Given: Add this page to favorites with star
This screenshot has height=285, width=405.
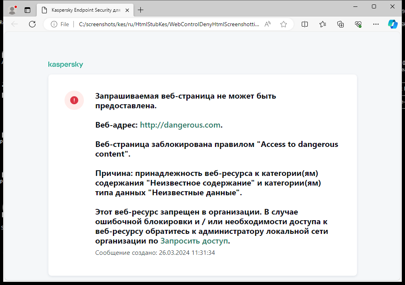Looking at the screenshot, I should pos(284,24).
